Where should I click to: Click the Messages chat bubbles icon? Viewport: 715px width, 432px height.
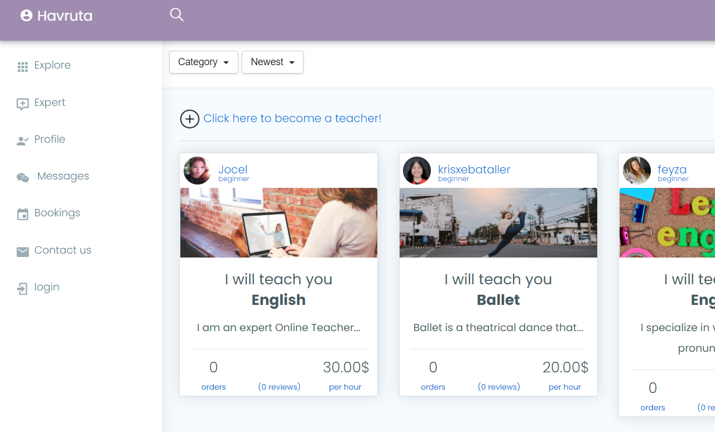[22, 178]
